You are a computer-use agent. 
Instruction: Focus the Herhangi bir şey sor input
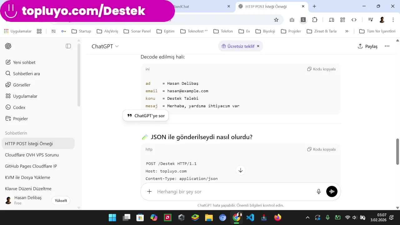pos(234,192)
